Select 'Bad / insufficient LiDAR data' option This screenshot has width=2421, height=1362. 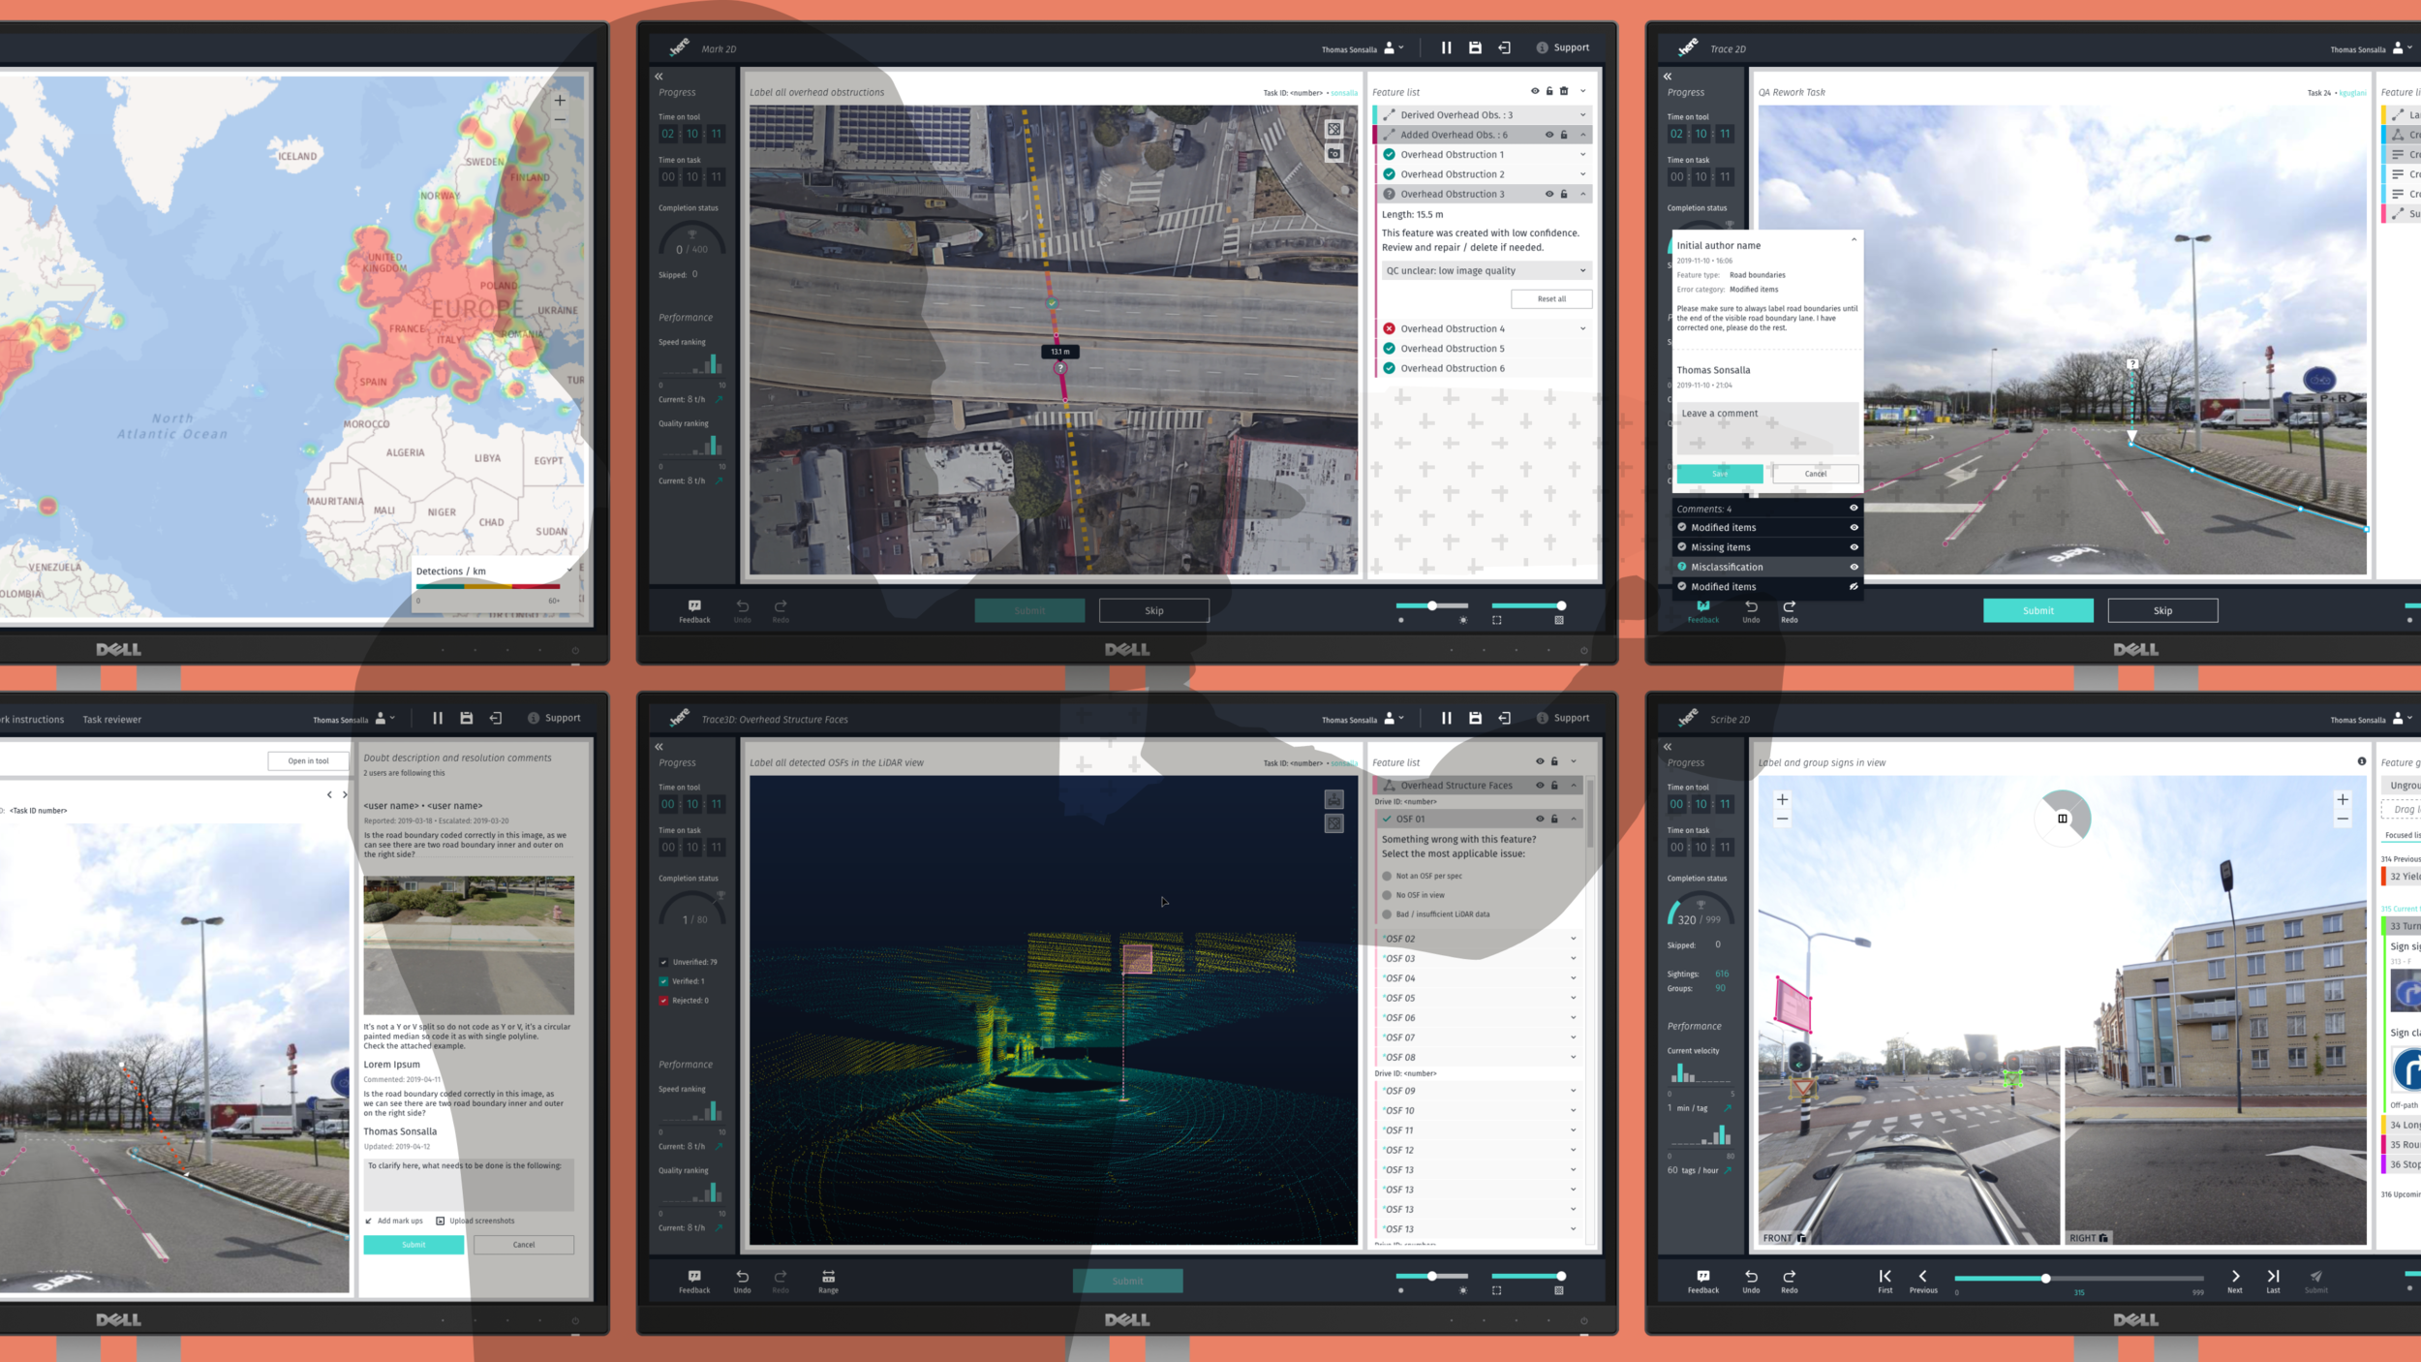[x=1387, y=914]
